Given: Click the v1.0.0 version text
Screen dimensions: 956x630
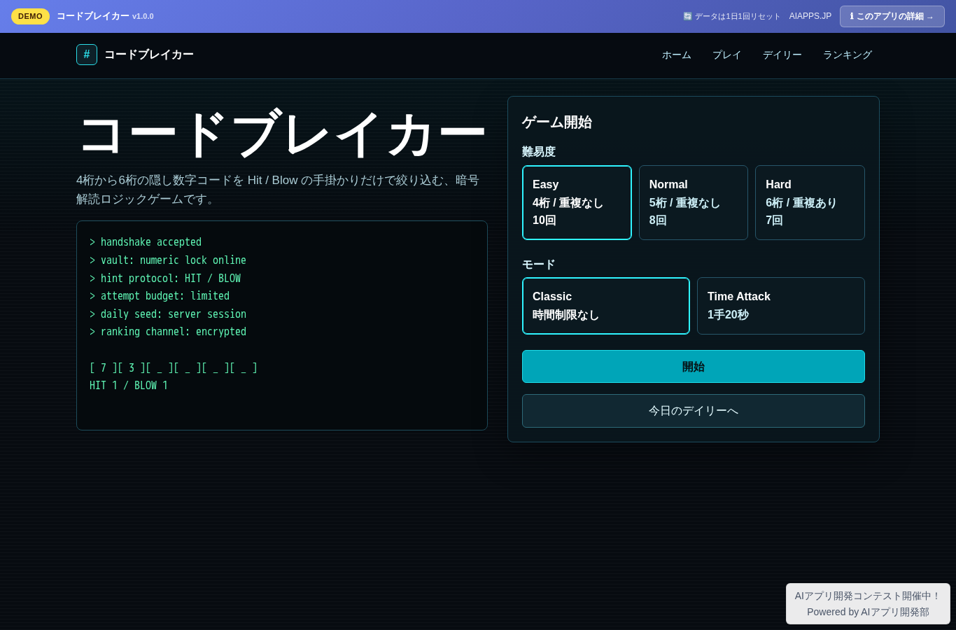Looking at the screenshot, I should (x=143, y=16).
